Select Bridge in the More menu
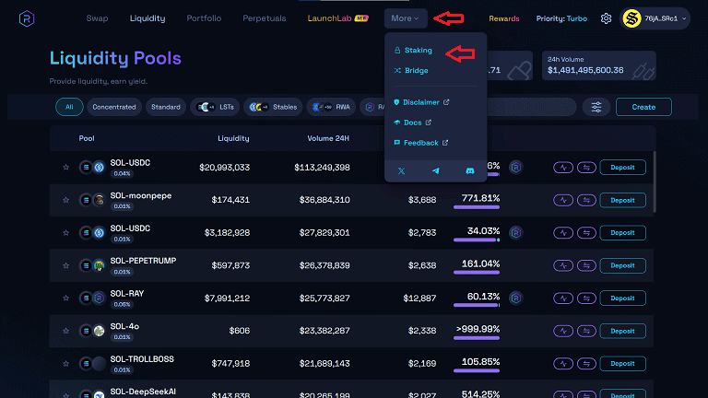This screenshot has width=708, height=398. pos(411,70)
